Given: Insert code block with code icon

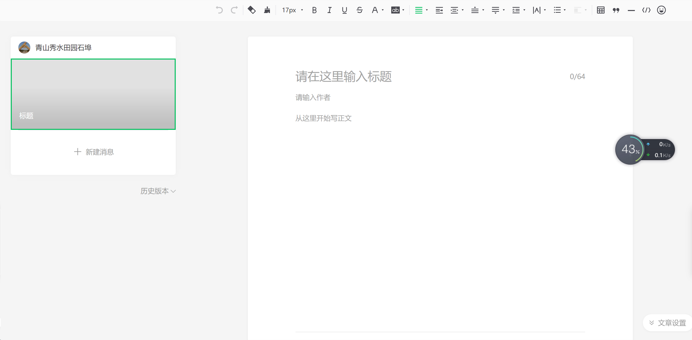Looking at the screenshot, I should 646,10.
